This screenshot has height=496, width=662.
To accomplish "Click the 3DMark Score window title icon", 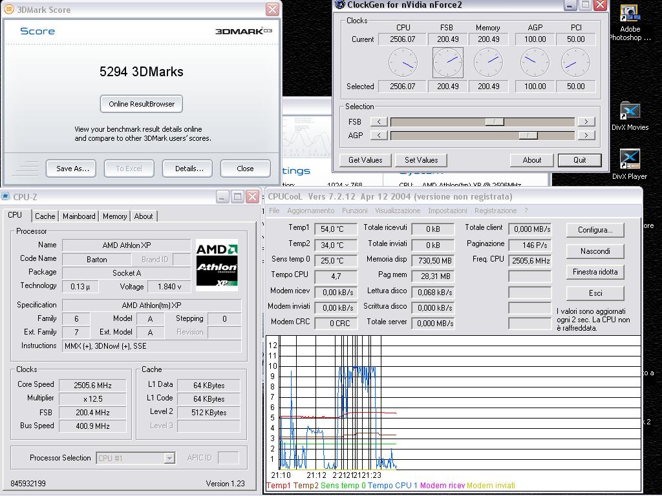I will (x=8, y=9).
